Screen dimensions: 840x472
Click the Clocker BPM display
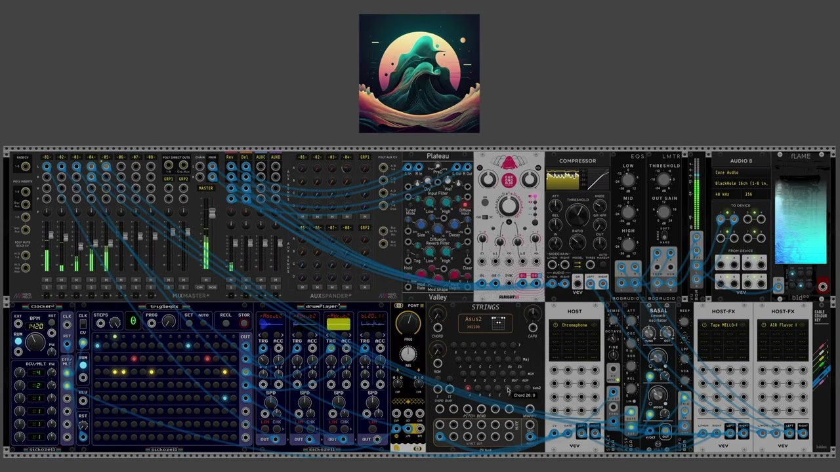click(35, 326)
